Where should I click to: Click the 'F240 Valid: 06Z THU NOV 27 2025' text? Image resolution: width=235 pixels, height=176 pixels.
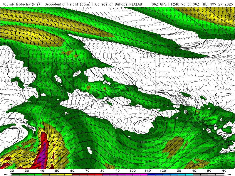[202, 4]
